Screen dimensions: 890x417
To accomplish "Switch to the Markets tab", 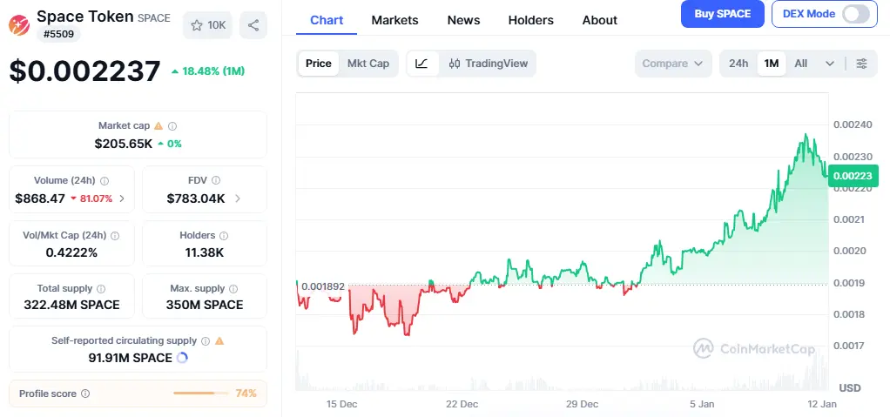I will (395, 20).
